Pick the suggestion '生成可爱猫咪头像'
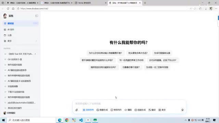The height and width of the screenshot is (123, 219). tap(162, 53)
